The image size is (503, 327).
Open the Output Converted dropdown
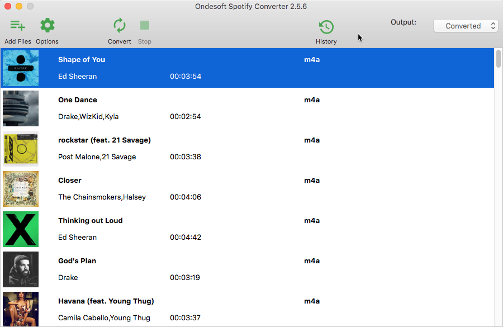[466, 26]
